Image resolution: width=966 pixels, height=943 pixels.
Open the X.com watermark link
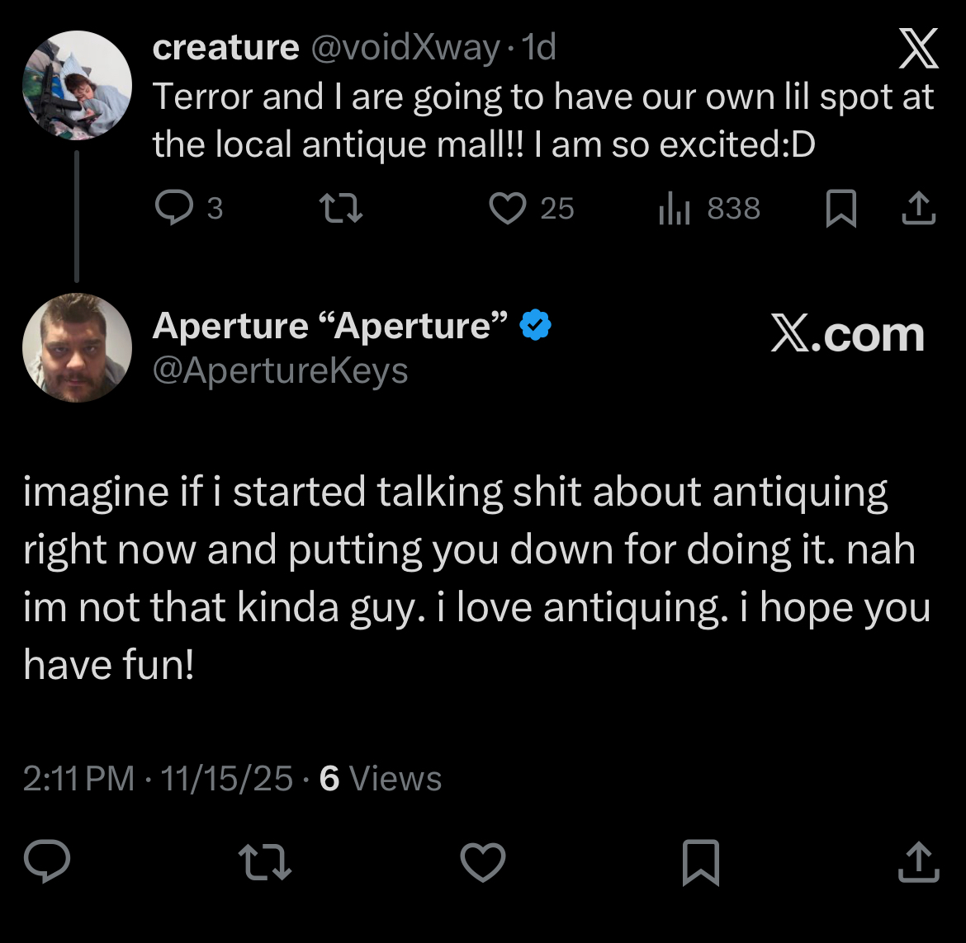(847, 335)
